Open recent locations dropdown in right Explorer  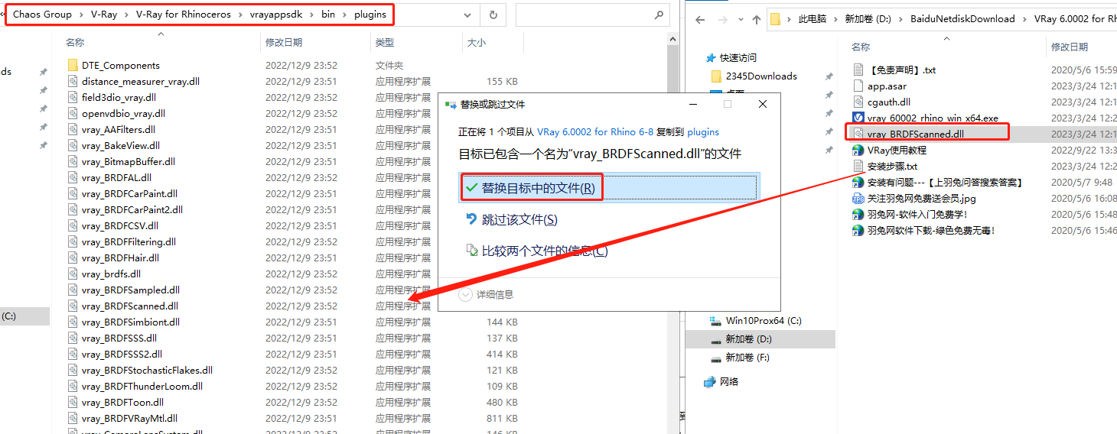click(x=739, y=19)
